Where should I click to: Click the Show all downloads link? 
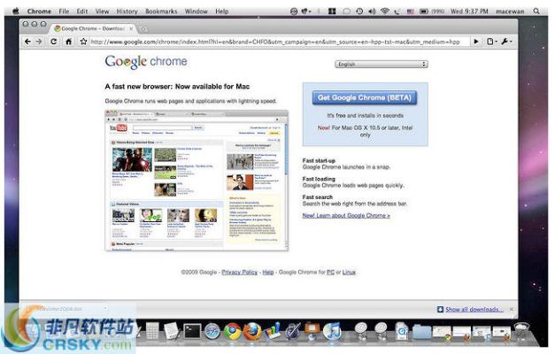coord(474,310)
